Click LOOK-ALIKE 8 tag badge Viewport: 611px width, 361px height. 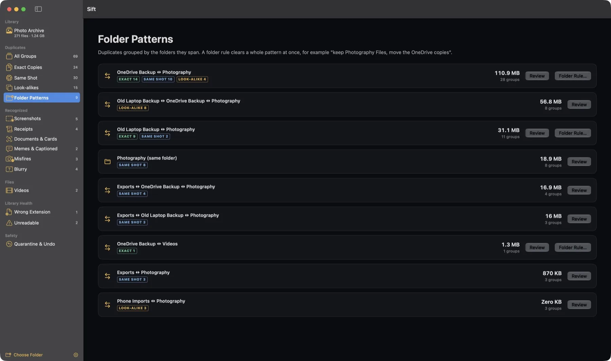click(x=133, y=108)
